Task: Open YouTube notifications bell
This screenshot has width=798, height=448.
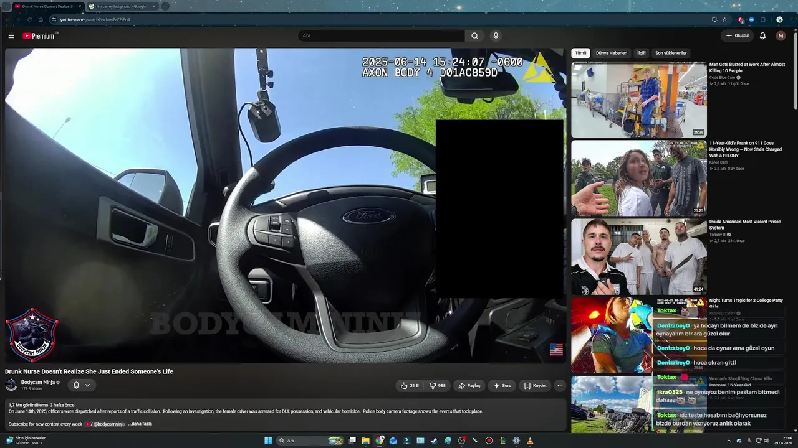Action: click(762, 35)
